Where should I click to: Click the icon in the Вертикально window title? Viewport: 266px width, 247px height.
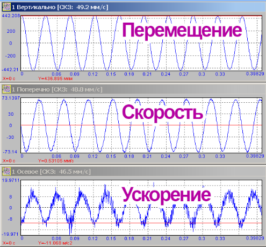pos(6,7)
